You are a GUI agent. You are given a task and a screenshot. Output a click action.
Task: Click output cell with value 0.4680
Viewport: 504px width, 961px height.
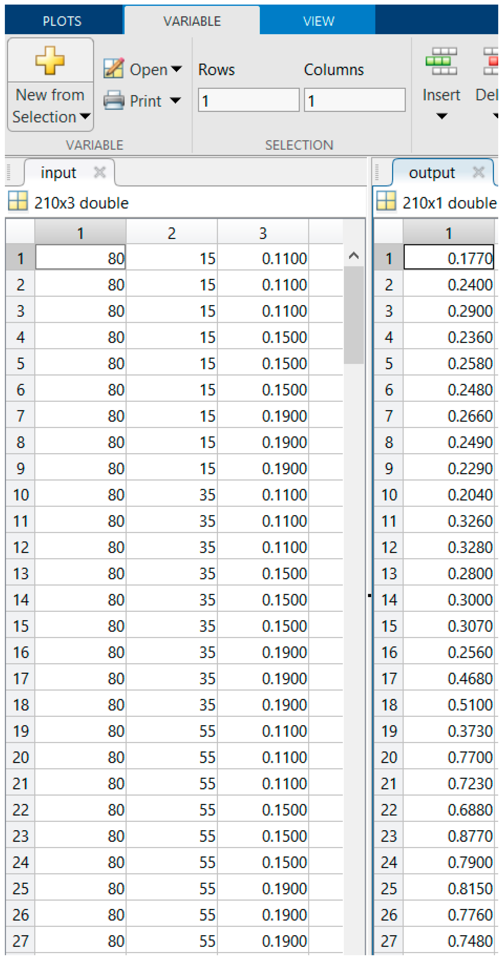tap(449, 678)
